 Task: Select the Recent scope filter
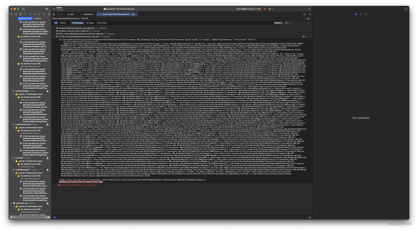point(63,23)
